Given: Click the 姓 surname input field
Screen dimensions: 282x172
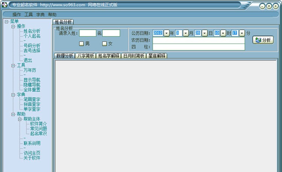Looking at the screenshot, I should (88, 33).
